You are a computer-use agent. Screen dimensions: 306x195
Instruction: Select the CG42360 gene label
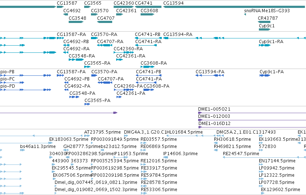124,3
